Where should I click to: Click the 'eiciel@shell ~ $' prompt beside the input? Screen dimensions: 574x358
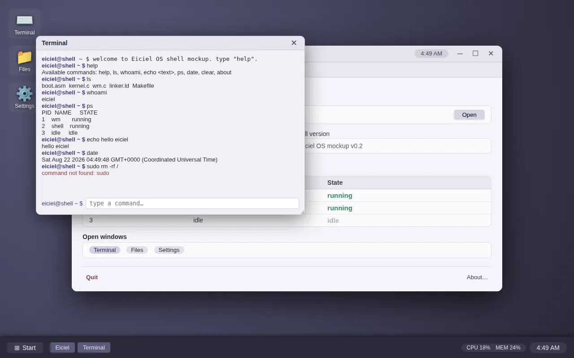[x=62, y=204]
